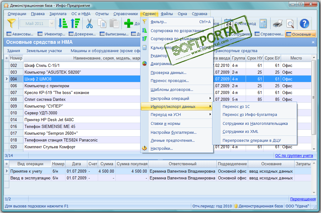The width and height of the screenshot is (321, 213).
Task: Click the Номер column header
Action: tap(16, 58)
